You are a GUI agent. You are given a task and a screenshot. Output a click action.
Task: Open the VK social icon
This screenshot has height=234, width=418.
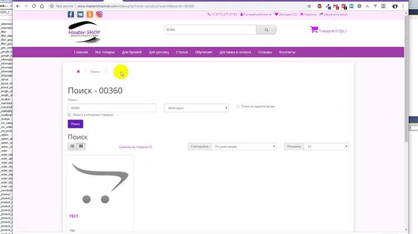pyautogui.click(x=81, y=14)
